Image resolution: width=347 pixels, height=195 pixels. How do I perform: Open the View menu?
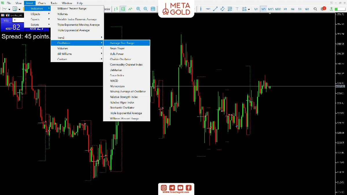[x=19, y=3]
